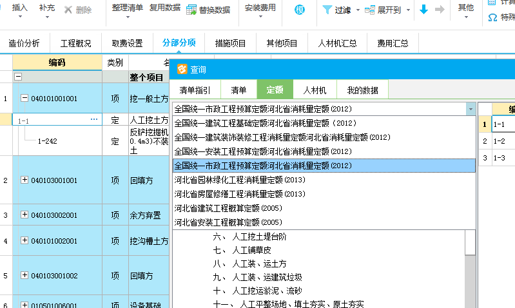
Task: Click the 过滤 funnel icon
Action: pos(327,10)
